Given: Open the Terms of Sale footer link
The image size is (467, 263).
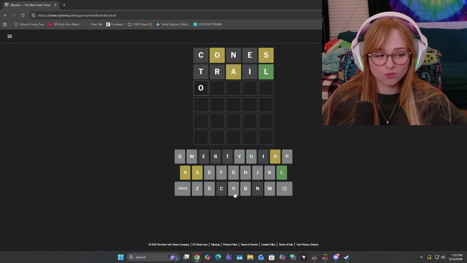Looking at the screenshot, I should (x=286, y=245).
